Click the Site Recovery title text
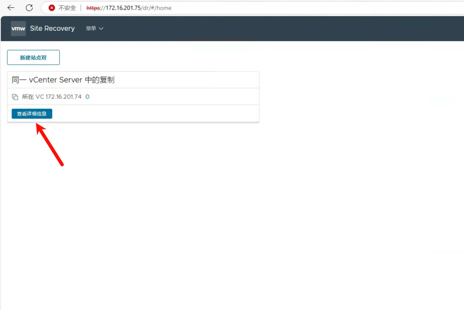This screenshot has height=310, width=464. (x=52, y=29)
